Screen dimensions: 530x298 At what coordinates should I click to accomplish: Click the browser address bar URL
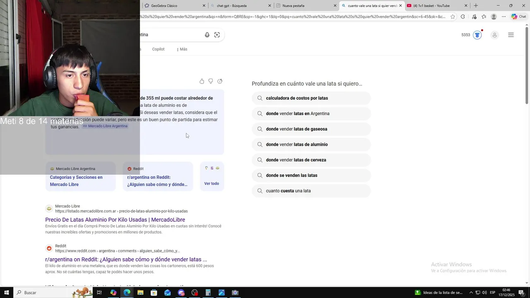point(292,17)
